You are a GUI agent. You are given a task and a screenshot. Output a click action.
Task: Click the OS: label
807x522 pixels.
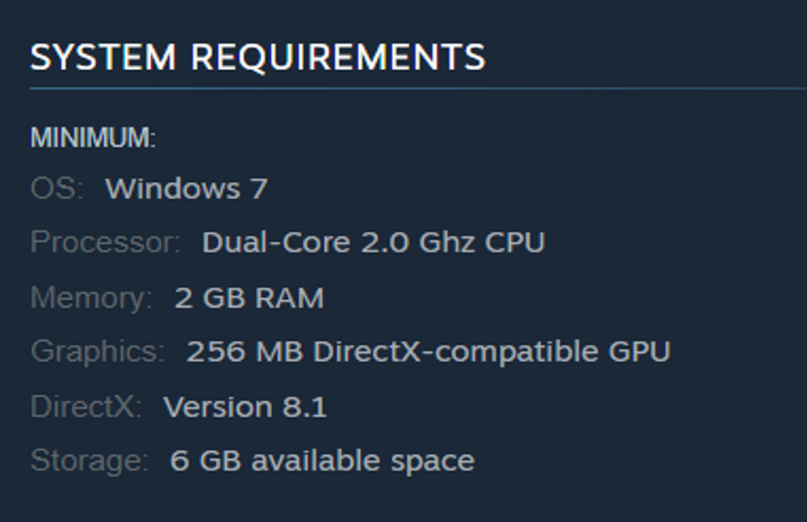[x=57, y=188]
